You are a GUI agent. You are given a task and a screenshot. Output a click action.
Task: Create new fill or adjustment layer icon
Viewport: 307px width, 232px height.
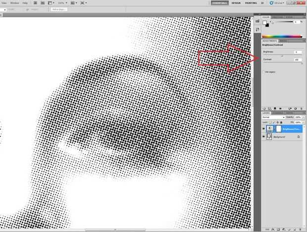coord(284,230)
